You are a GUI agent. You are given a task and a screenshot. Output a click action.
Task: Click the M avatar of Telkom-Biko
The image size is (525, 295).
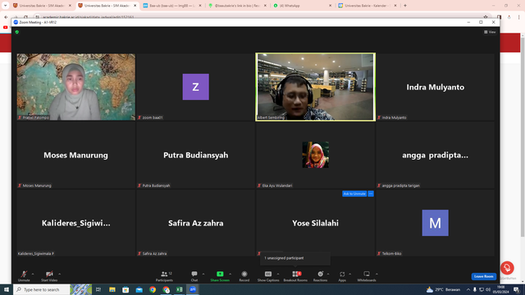coord(436,223)
